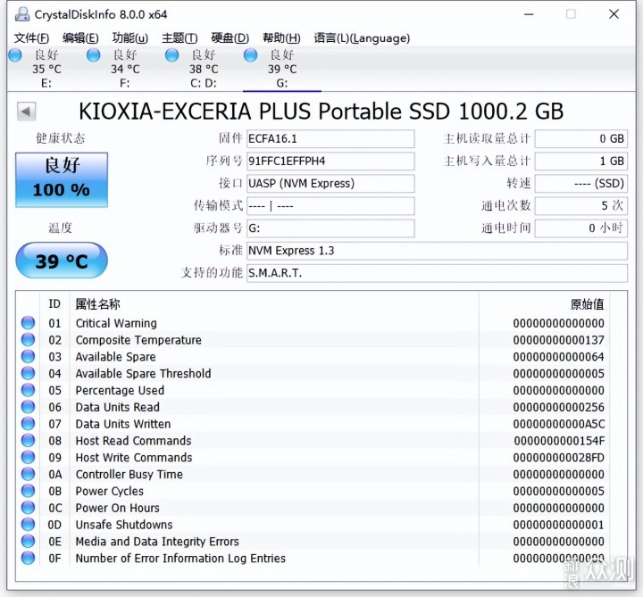Click the status orb for drive F:
Viewport: 643px width, 597px height.
coord(94,55)
